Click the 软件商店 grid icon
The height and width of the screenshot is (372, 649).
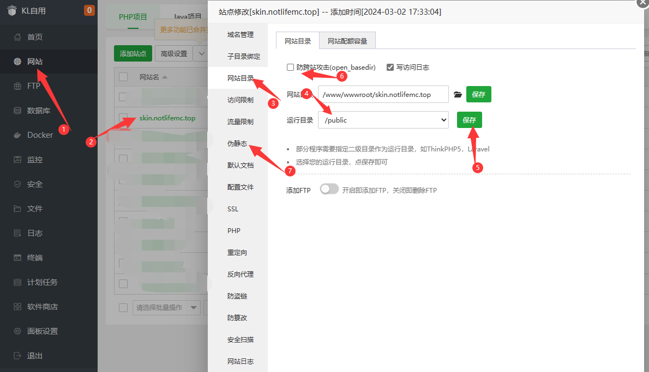point(17,307)
